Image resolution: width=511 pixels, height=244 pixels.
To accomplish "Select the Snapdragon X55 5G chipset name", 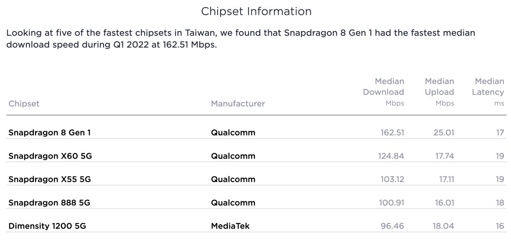I will coord(49,180).
